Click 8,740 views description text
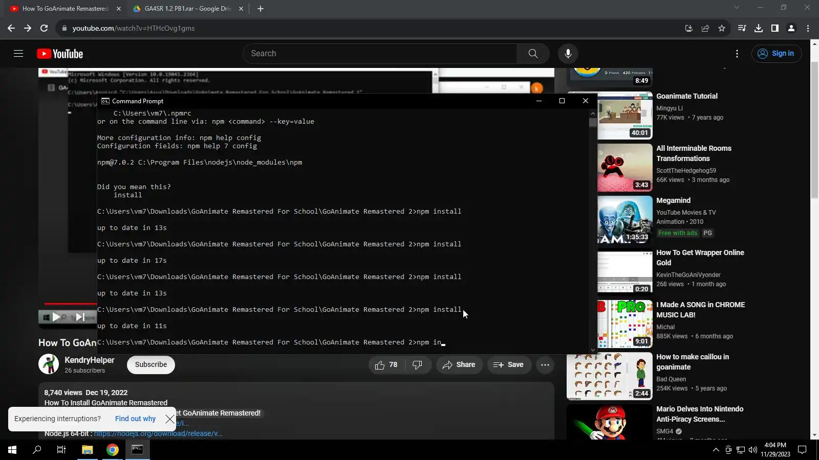 [x=63, y=393]
